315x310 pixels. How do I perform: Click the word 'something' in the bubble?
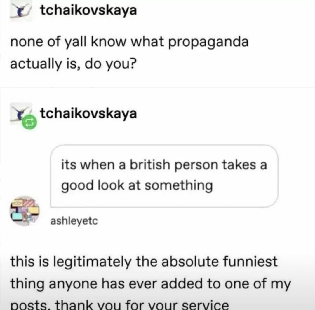click(179, 185)
